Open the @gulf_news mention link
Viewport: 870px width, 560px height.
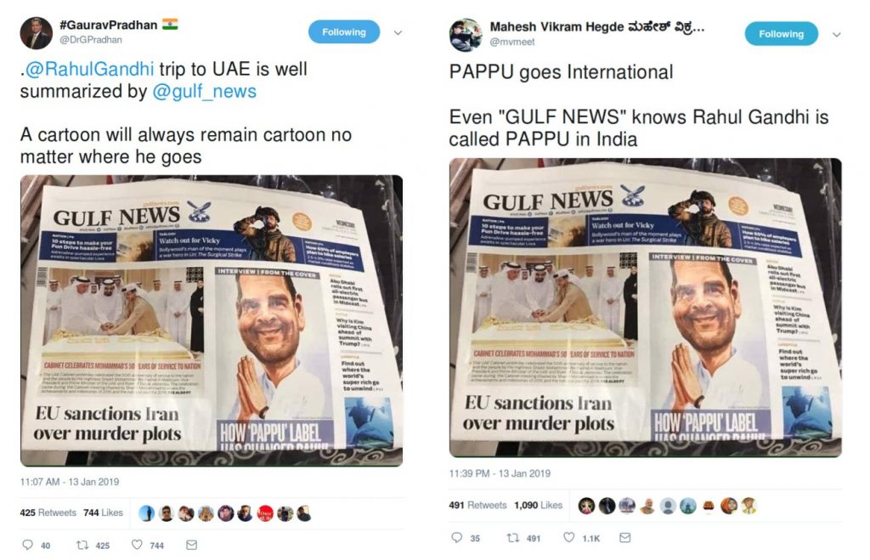coord(204,91)
